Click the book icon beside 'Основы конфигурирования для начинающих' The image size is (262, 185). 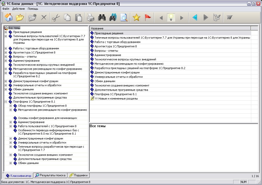(15, 118)
